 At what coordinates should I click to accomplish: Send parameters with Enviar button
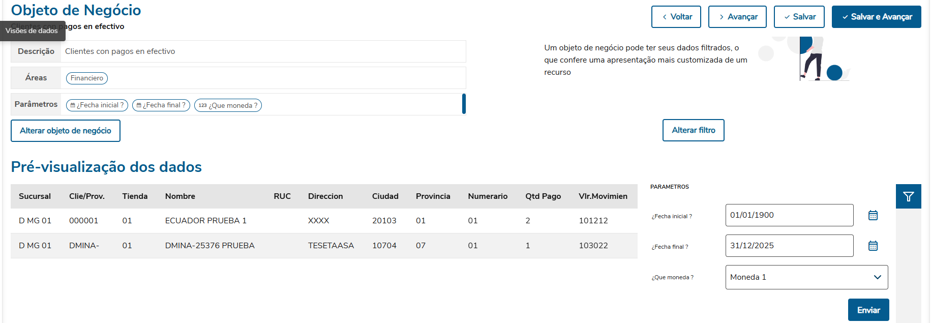point(868,310)
